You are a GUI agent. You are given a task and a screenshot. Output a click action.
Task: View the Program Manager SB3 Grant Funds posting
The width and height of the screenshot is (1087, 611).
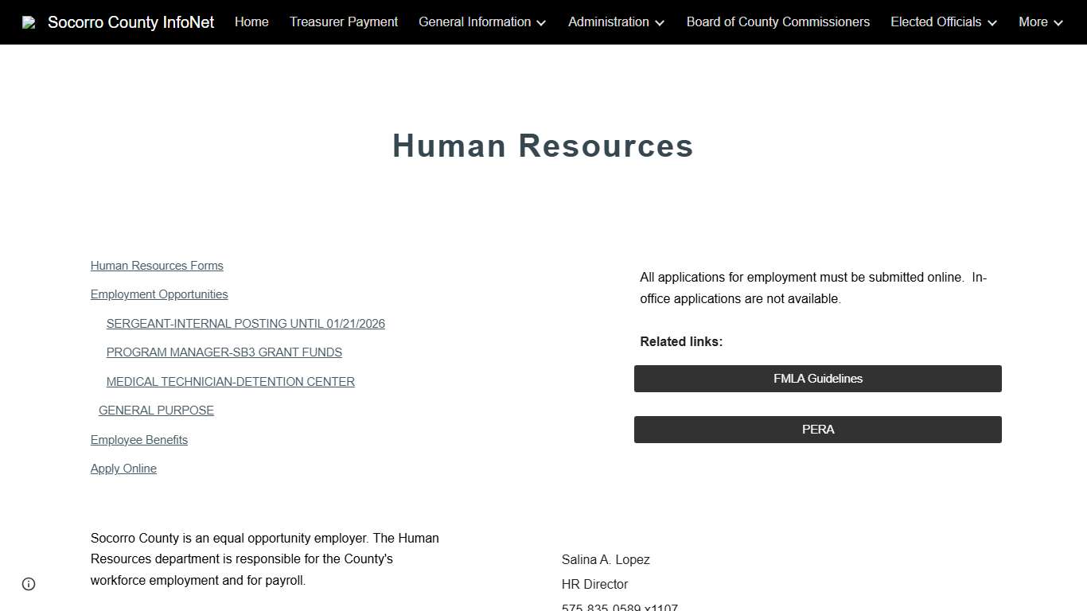pyautogui.click(x=224, y=352)
